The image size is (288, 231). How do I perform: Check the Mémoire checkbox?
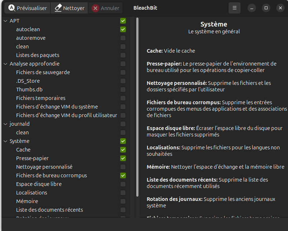coord(123,201)
